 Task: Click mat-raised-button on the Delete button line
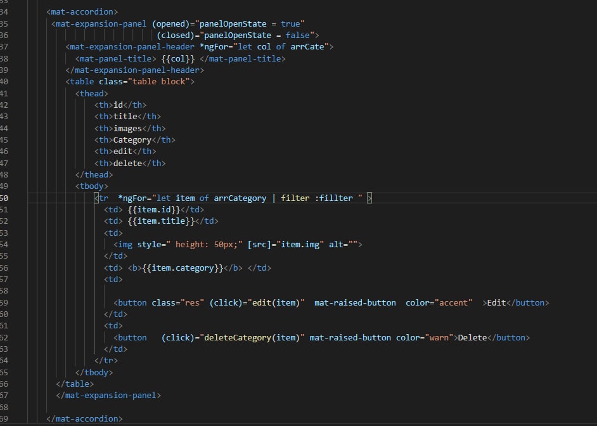pos(350,338)
